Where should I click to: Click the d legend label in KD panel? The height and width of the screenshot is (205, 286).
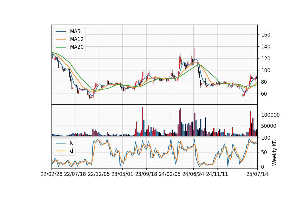(x=71, y=151)
